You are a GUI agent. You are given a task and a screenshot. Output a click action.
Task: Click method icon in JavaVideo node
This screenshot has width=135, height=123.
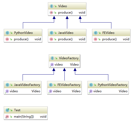pos(51,39)
